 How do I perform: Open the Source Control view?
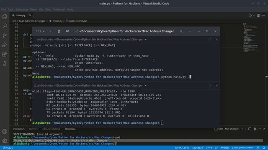click(x=5, y=35)
